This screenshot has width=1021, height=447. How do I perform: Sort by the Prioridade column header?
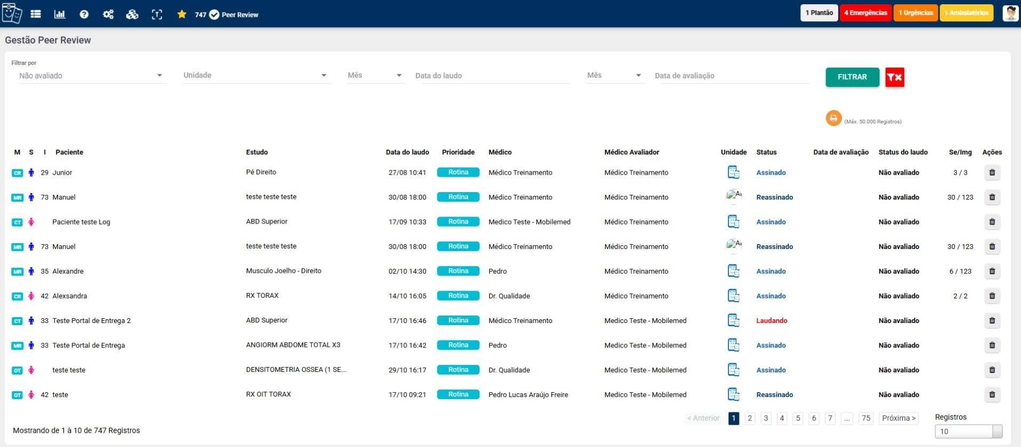tap(458, 152)
